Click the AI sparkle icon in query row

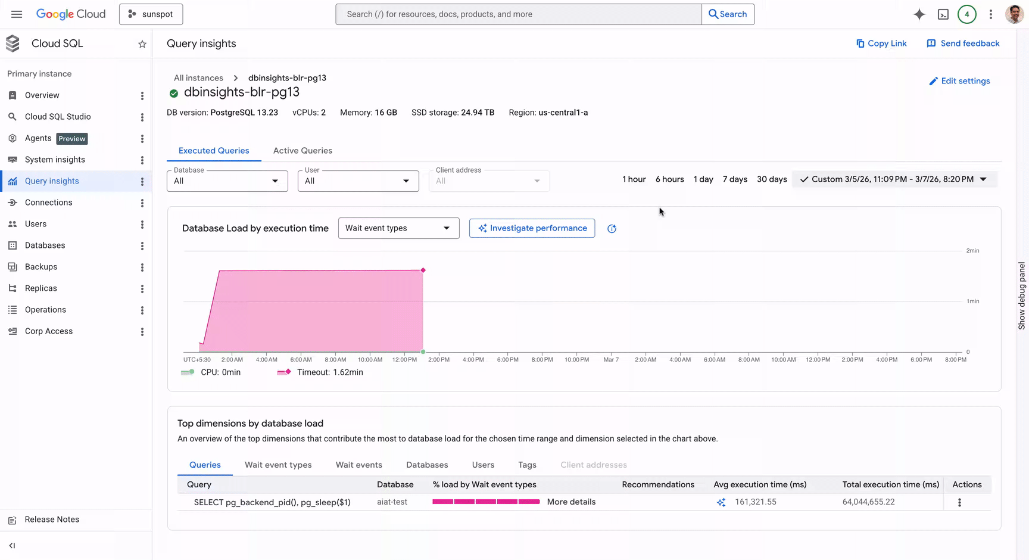(x=721, y=502)
